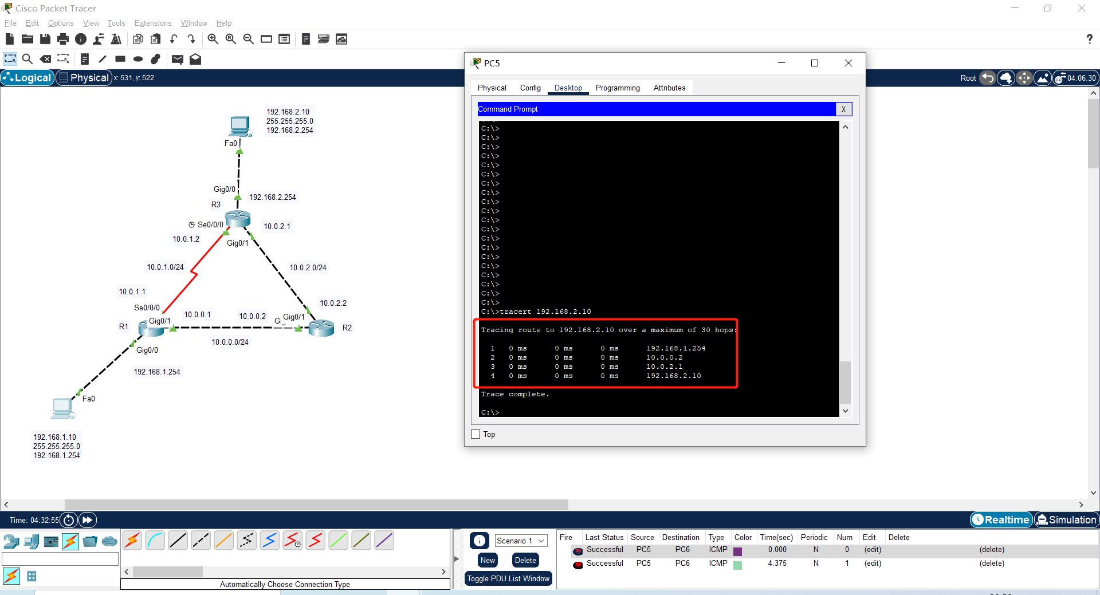Open the Programming tab in PC5

[x=618, y=88]
